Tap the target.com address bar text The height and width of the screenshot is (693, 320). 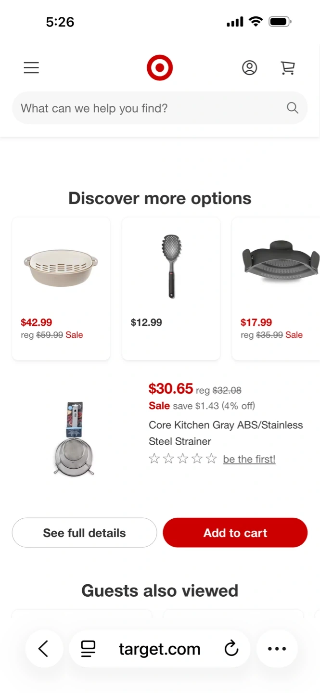click(x=160, y=649)
